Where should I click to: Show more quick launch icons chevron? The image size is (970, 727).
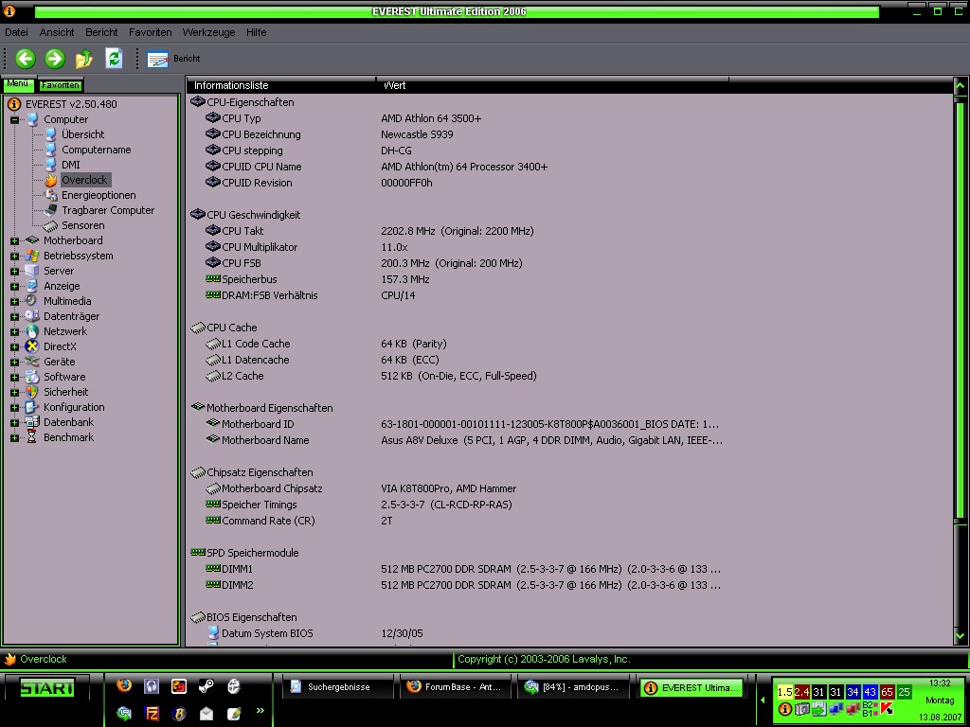(260, 710)
